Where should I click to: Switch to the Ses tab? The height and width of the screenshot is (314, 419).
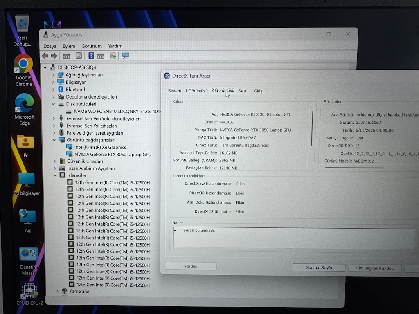point(242,91)
